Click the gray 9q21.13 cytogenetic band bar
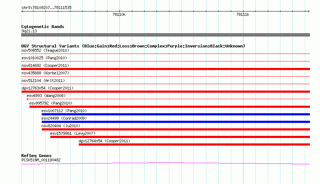This screenshot has width=320, height=184. click(165, 35)
